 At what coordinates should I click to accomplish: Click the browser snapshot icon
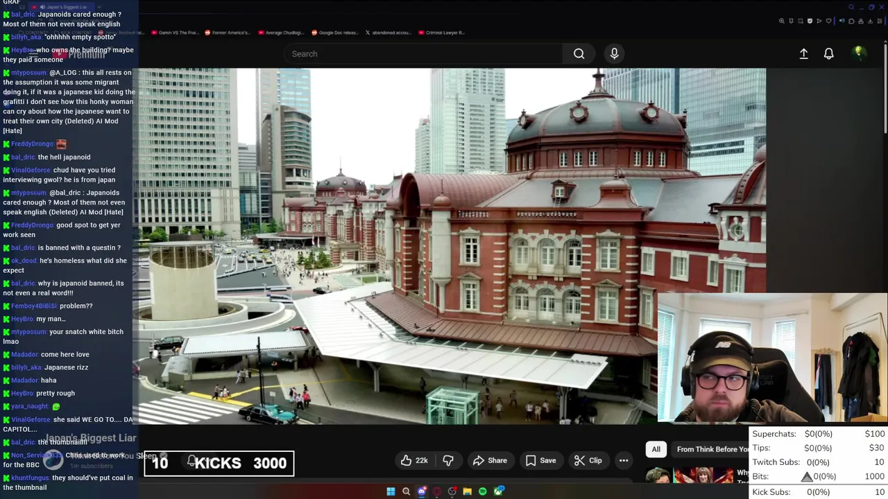801,21
